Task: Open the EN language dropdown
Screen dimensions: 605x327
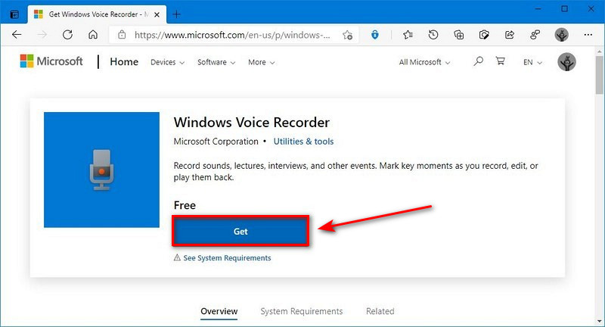Action: (x=532, y=62)
